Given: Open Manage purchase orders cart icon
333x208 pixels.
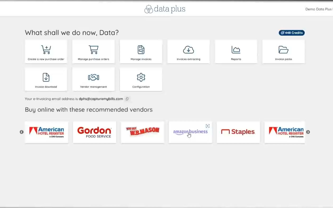Looking at the screenshot, I should (93, 49).
